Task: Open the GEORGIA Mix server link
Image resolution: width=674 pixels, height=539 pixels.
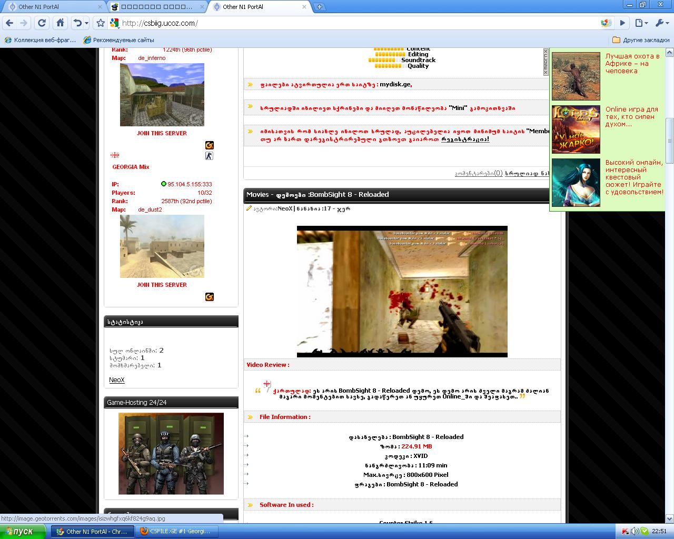Action: coord(131,167)
